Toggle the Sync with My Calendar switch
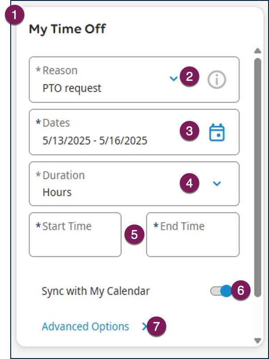Screen dimensions: 269x359 (x=222, y=291)
